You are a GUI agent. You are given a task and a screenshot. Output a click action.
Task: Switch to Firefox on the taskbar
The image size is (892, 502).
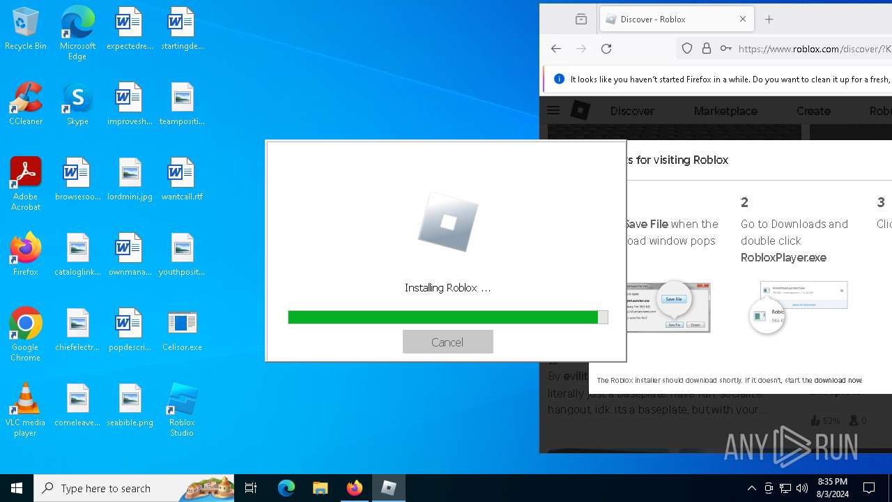click(x=355, y=488)
